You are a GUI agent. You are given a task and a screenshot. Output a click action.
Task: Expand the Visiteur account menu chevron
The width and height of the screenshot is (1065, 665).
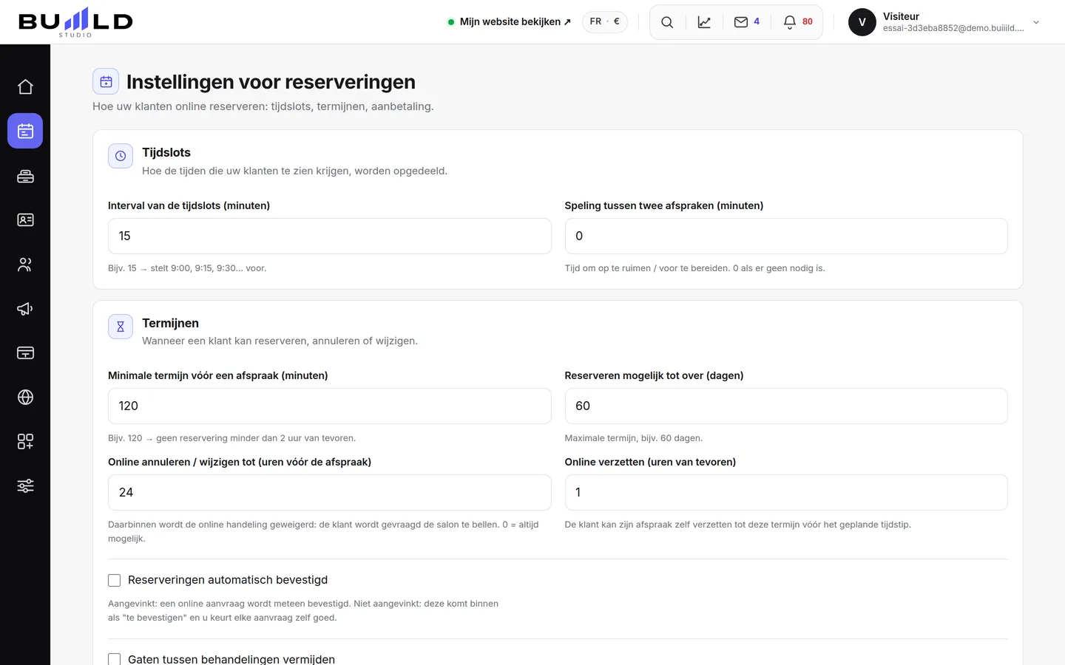point(1036,22)
